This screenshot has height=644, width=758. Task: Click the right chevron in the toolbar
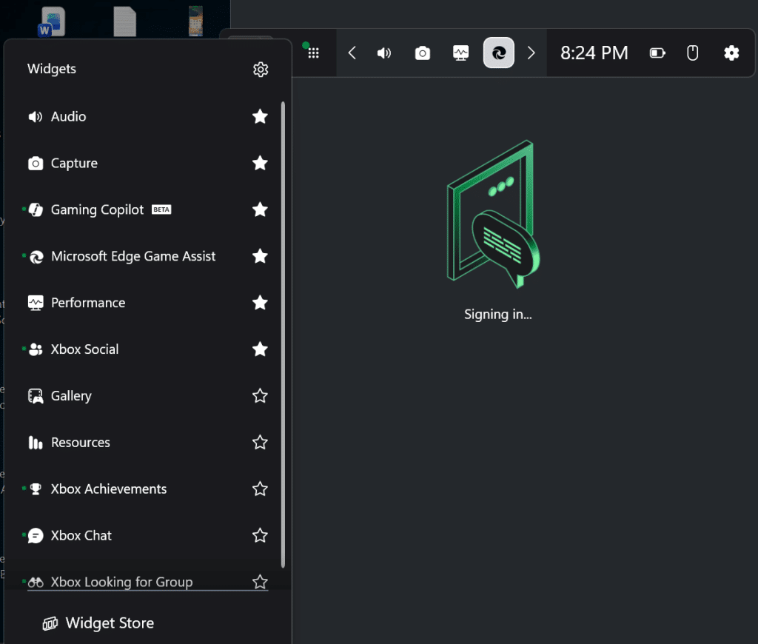(531, 53)
